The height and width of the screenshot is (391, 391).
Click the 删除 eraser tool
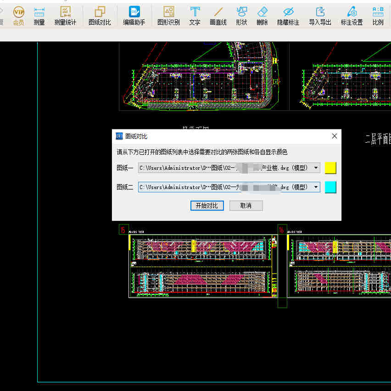click(x=263, y=16)
